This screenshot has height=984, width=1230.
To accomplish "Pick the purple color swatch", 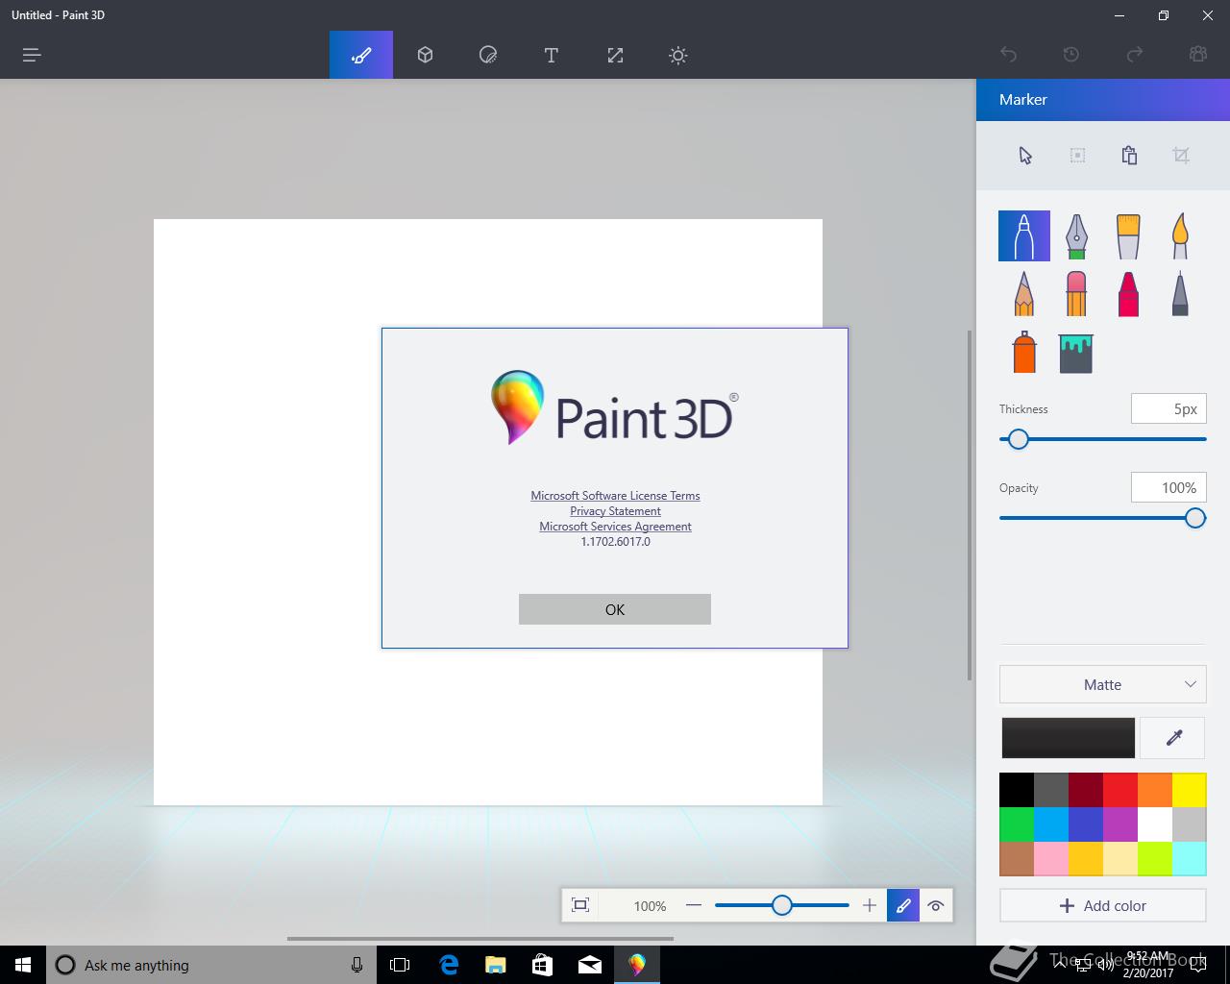I will pos(1120,824).
